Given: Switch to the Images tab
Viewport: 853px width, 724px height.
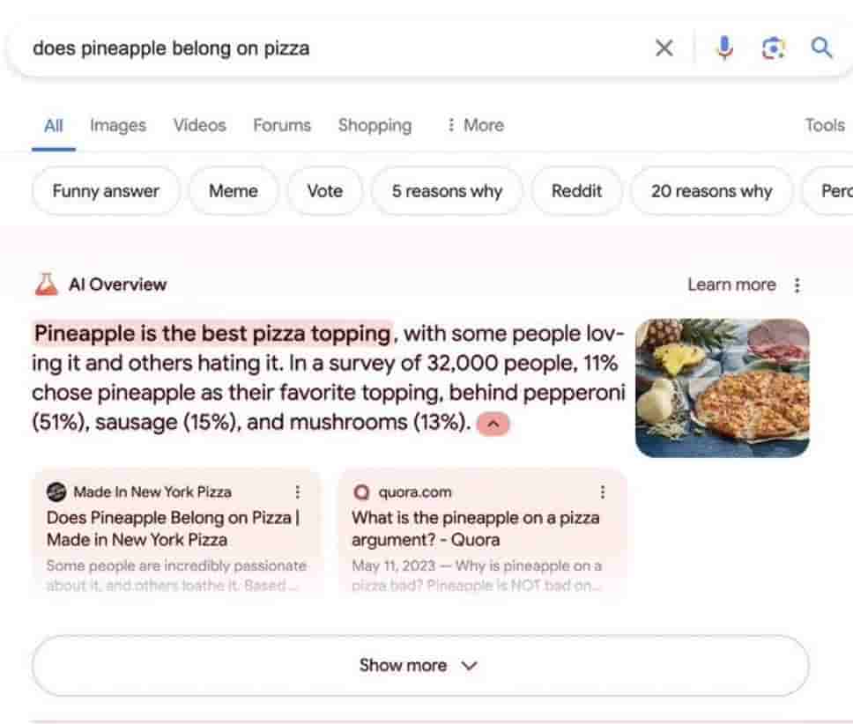Looking at the screenshot, I should pos(117,125).
